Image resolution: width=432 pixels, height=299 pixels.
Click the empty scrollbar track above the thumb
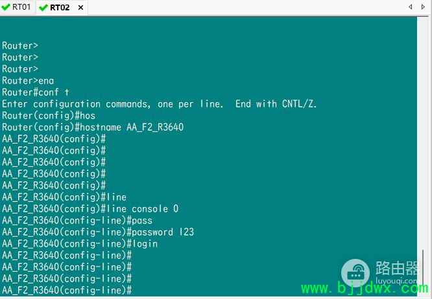[x=424, y=133]
